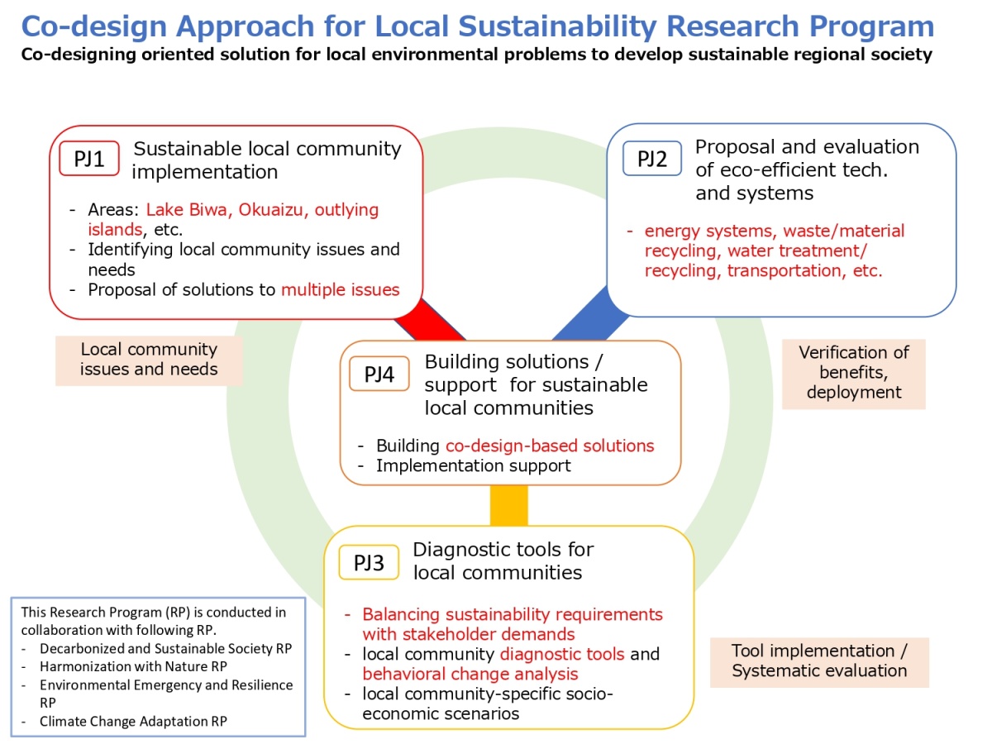Image resolution: width=992 pixels, height=744 pixels.
Task: Click the yellow connector between PJ4 and PJ3
Action: pos(508,506)
